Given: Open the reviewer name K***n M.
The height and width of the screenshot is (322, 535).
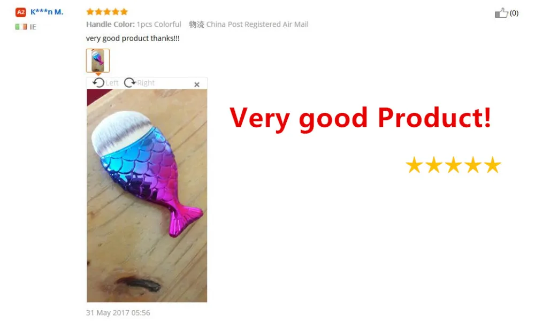Looking at the screenshot, I should point(47,12).
